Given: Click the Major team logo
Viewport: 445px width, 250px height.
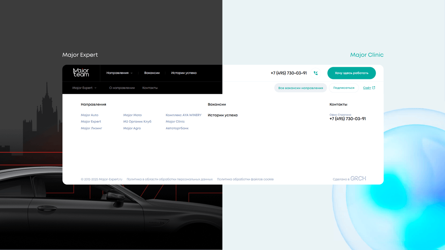Looking at the screenshot, I should pyautogui.click(x=81, y=73).
